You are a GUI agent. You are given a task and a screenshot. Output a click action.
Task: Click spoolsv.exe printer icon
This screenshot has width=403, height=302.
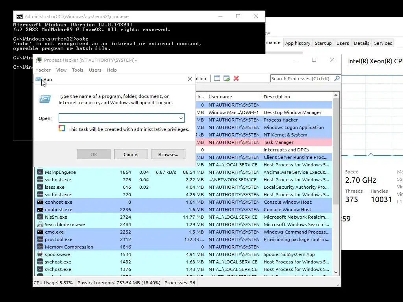40,254
